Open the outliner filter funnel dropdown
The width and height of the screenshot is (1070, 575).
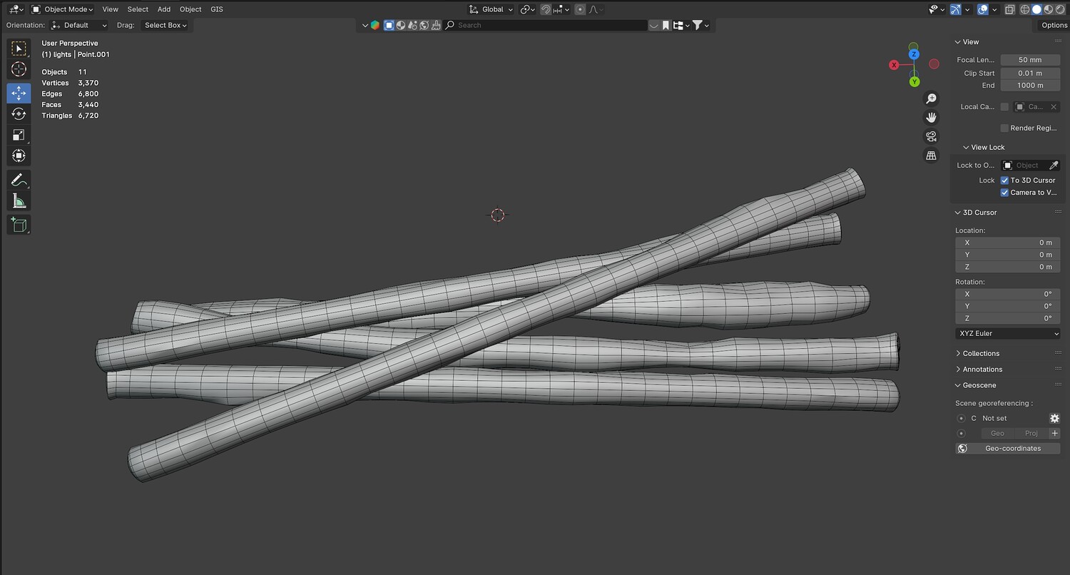pos(700,25)
